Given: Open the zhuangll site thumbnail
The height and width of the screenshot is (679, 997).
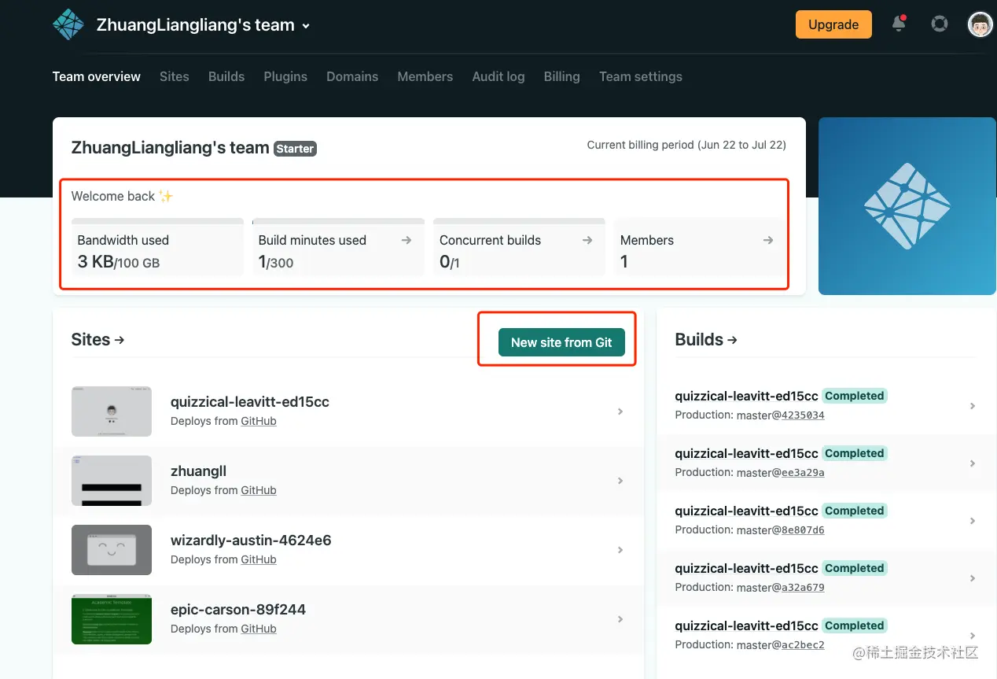Looking at the screenshot, I should [112, 481].
